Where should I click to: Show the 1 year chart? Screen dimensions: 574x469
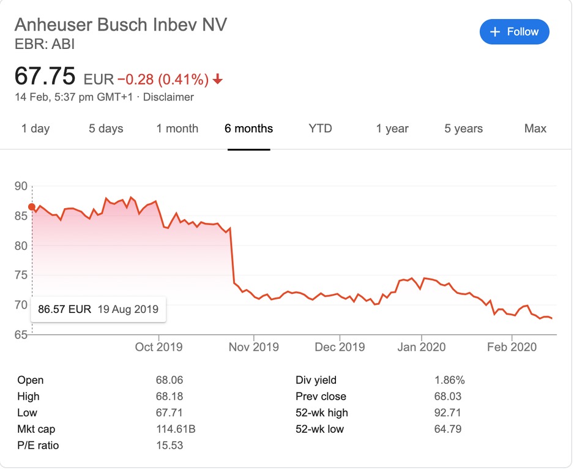pyautogui.click(x=392, y=129)
